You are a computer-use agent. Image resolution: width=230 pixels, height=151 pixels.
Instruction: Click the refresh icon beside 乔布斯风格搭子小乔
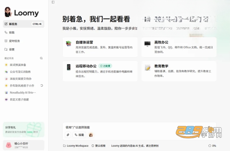(42, 86)
